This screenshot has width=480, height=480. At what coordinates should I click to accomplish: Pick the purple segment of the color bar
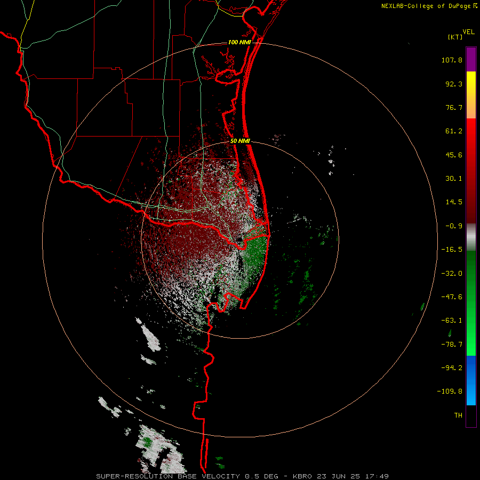click(471, 59)
